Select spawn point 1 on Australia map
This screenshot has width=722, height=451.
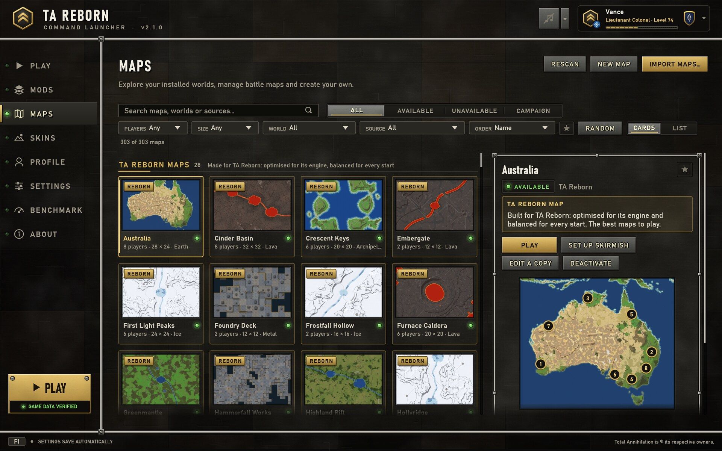click(x=540, y=364)
